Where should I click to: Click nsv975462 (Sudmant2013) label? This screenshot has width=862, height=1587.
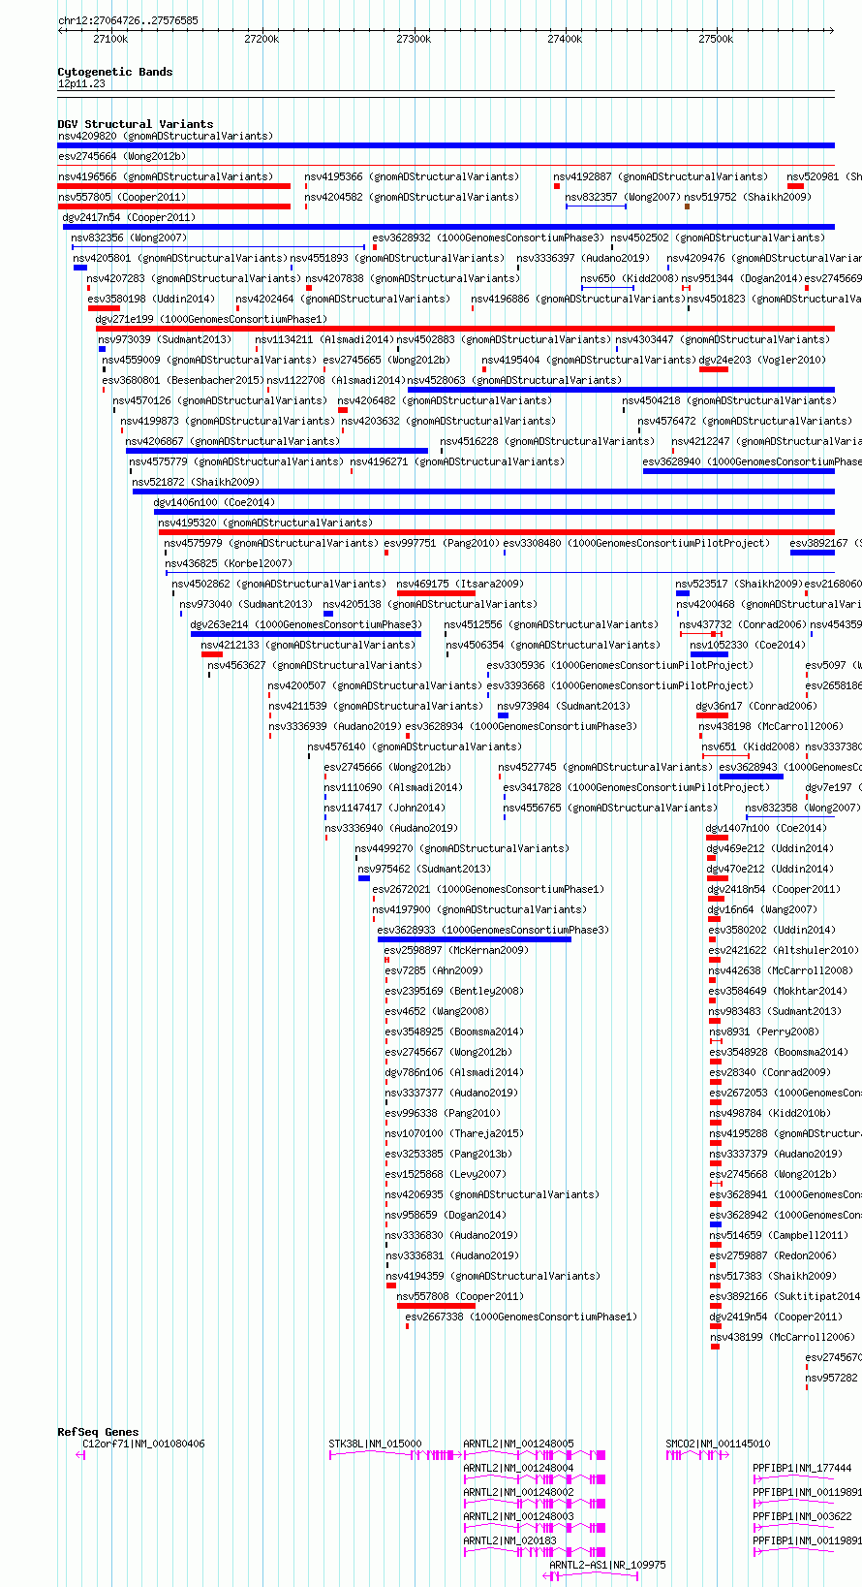pyautogui.click(x=424, y=869)
